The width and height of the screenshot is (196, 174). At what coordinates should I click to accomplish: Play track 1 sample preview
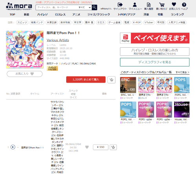point(13,147)
